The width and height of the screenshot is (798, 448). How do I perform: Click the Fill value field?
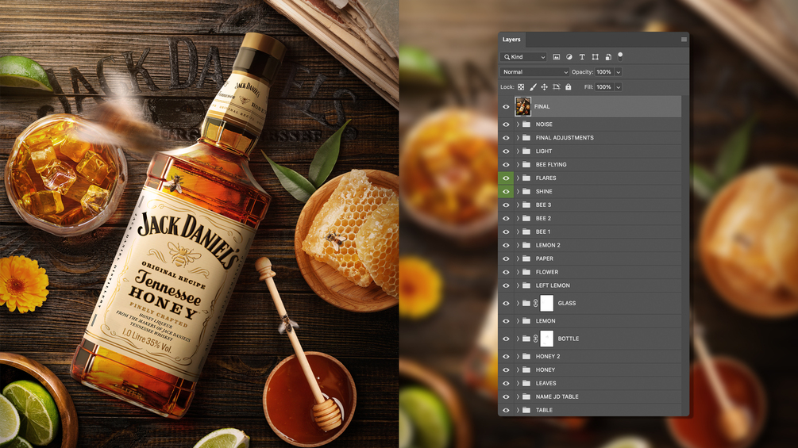click(x=604, y=87)
